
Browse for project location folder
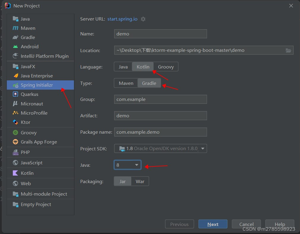tap(288, 50)
